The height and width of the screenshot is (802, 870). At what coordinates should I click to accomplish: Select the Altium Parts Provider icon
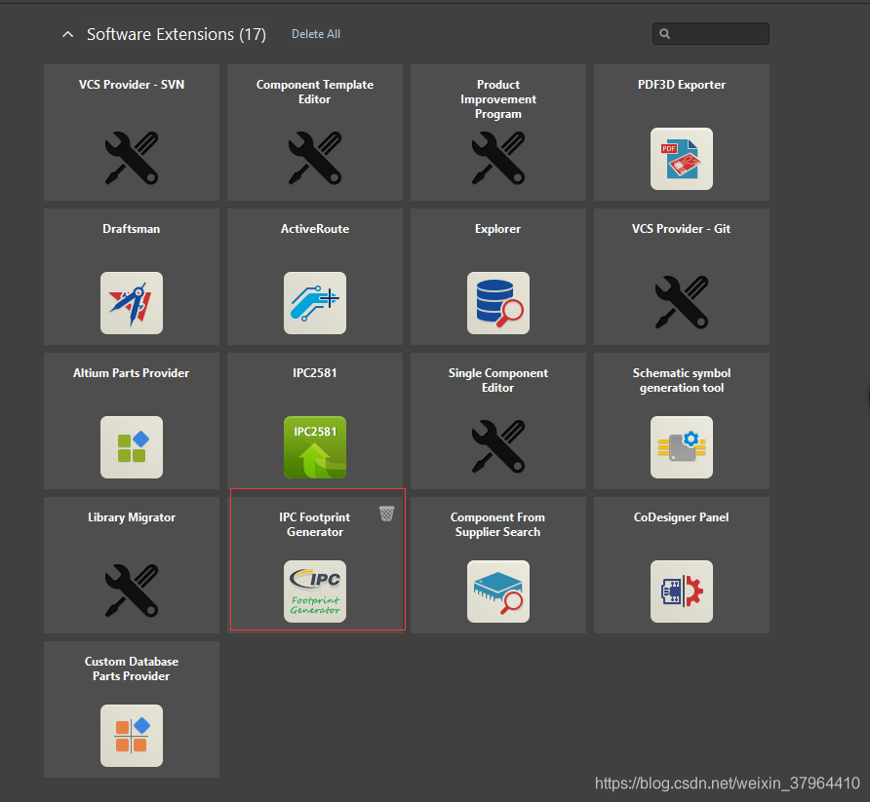click(x=132, y=447)
